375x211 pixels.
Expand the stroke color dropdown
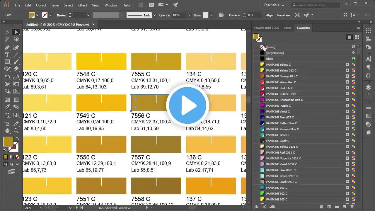pyautogui.click(x=50, y=15)
